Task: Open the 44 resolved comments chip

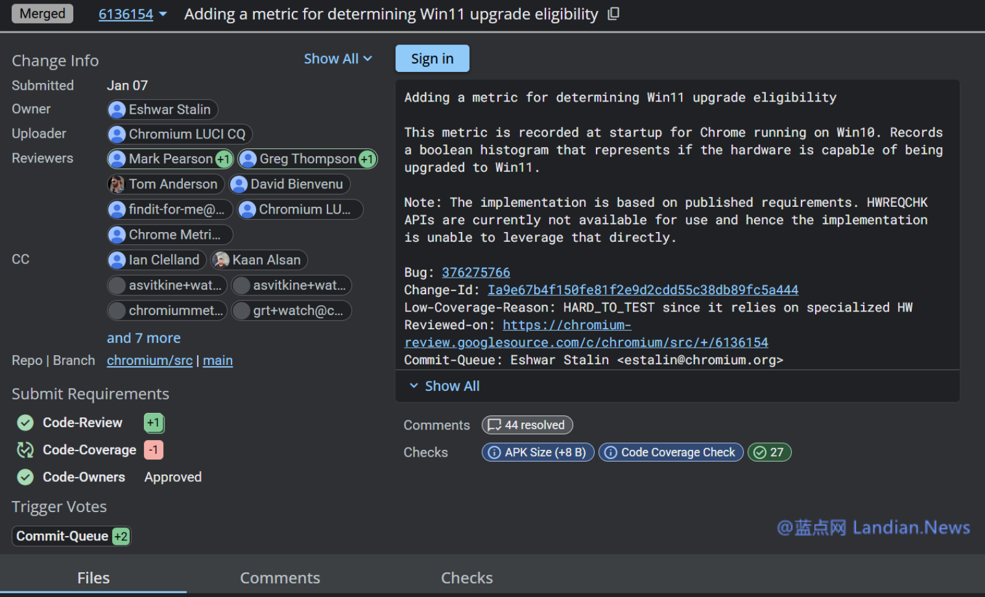Action: click(527, 425)
